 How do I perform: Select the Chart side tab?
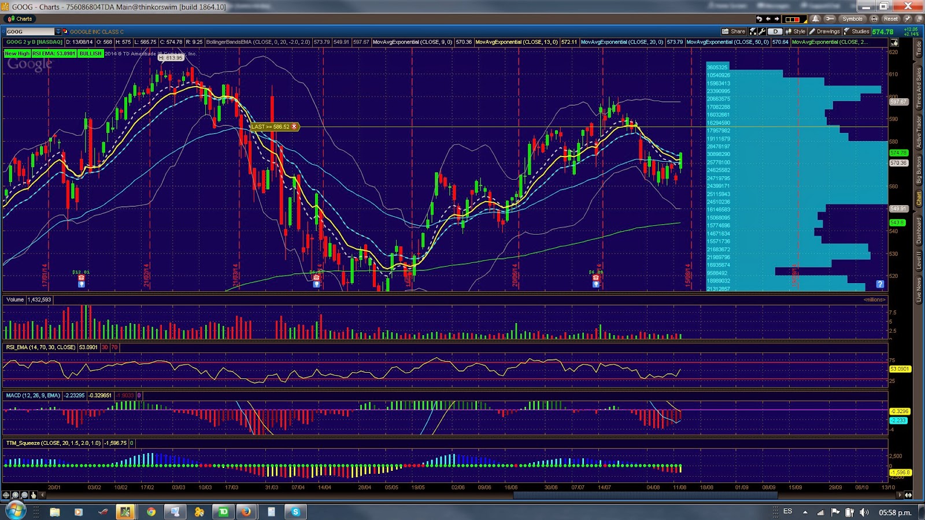[x=919, y=199]
